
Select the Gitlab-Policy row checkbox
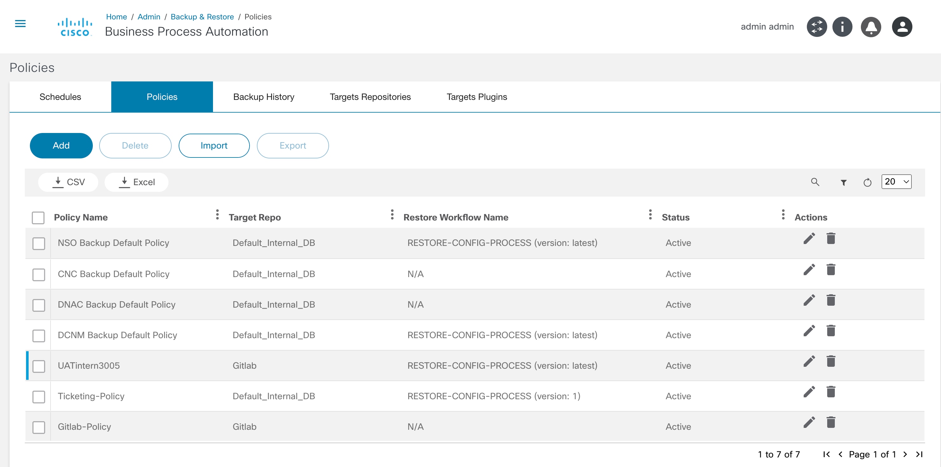point(39,427)
